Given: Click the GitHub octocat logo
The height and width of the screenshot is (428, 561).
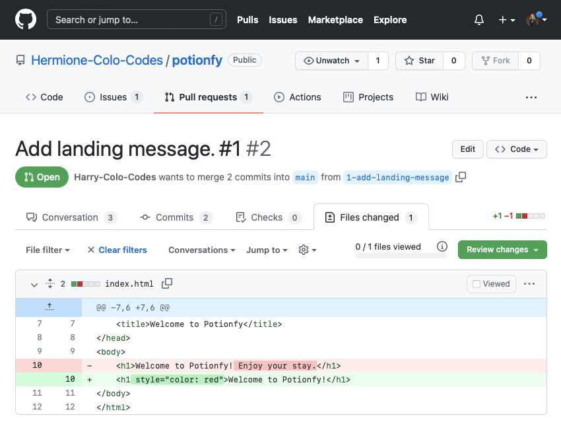Looking at the screenshot, I should pos(27,20).
